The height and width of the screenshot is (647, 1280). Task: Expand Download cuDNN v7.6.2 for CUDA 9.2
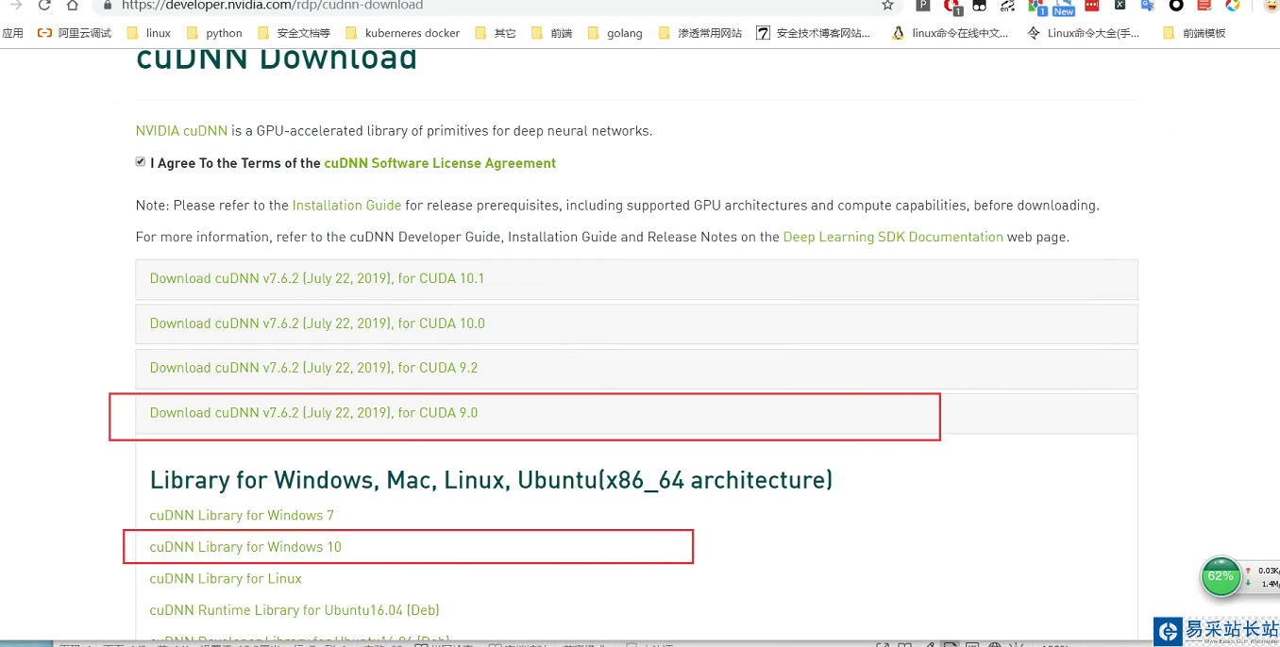tap(636, 368)
